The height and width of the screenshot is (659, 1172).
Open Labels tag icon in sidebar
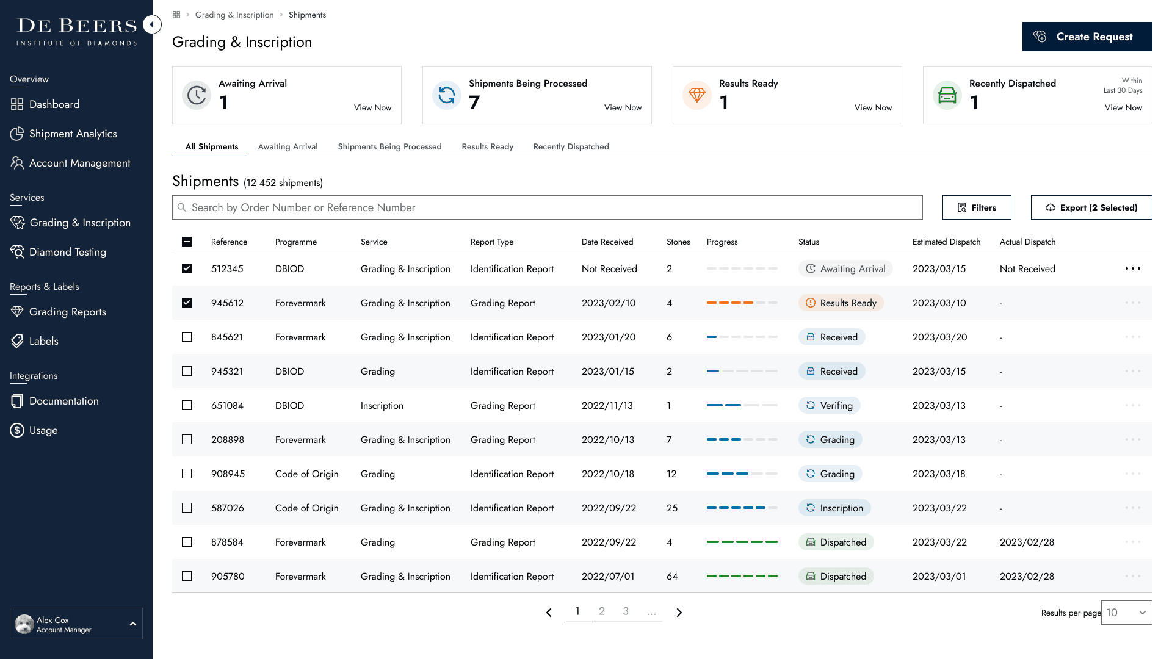(x=17, y=341)
